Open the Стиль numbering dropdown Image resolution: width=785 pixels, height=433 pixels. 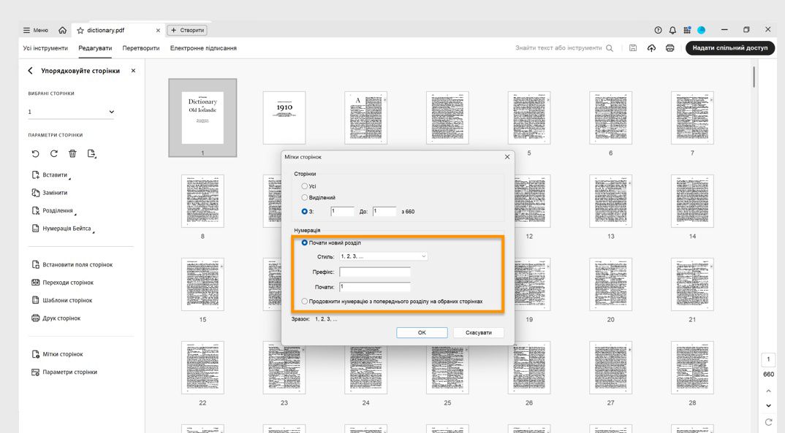(x=384, y=256)
